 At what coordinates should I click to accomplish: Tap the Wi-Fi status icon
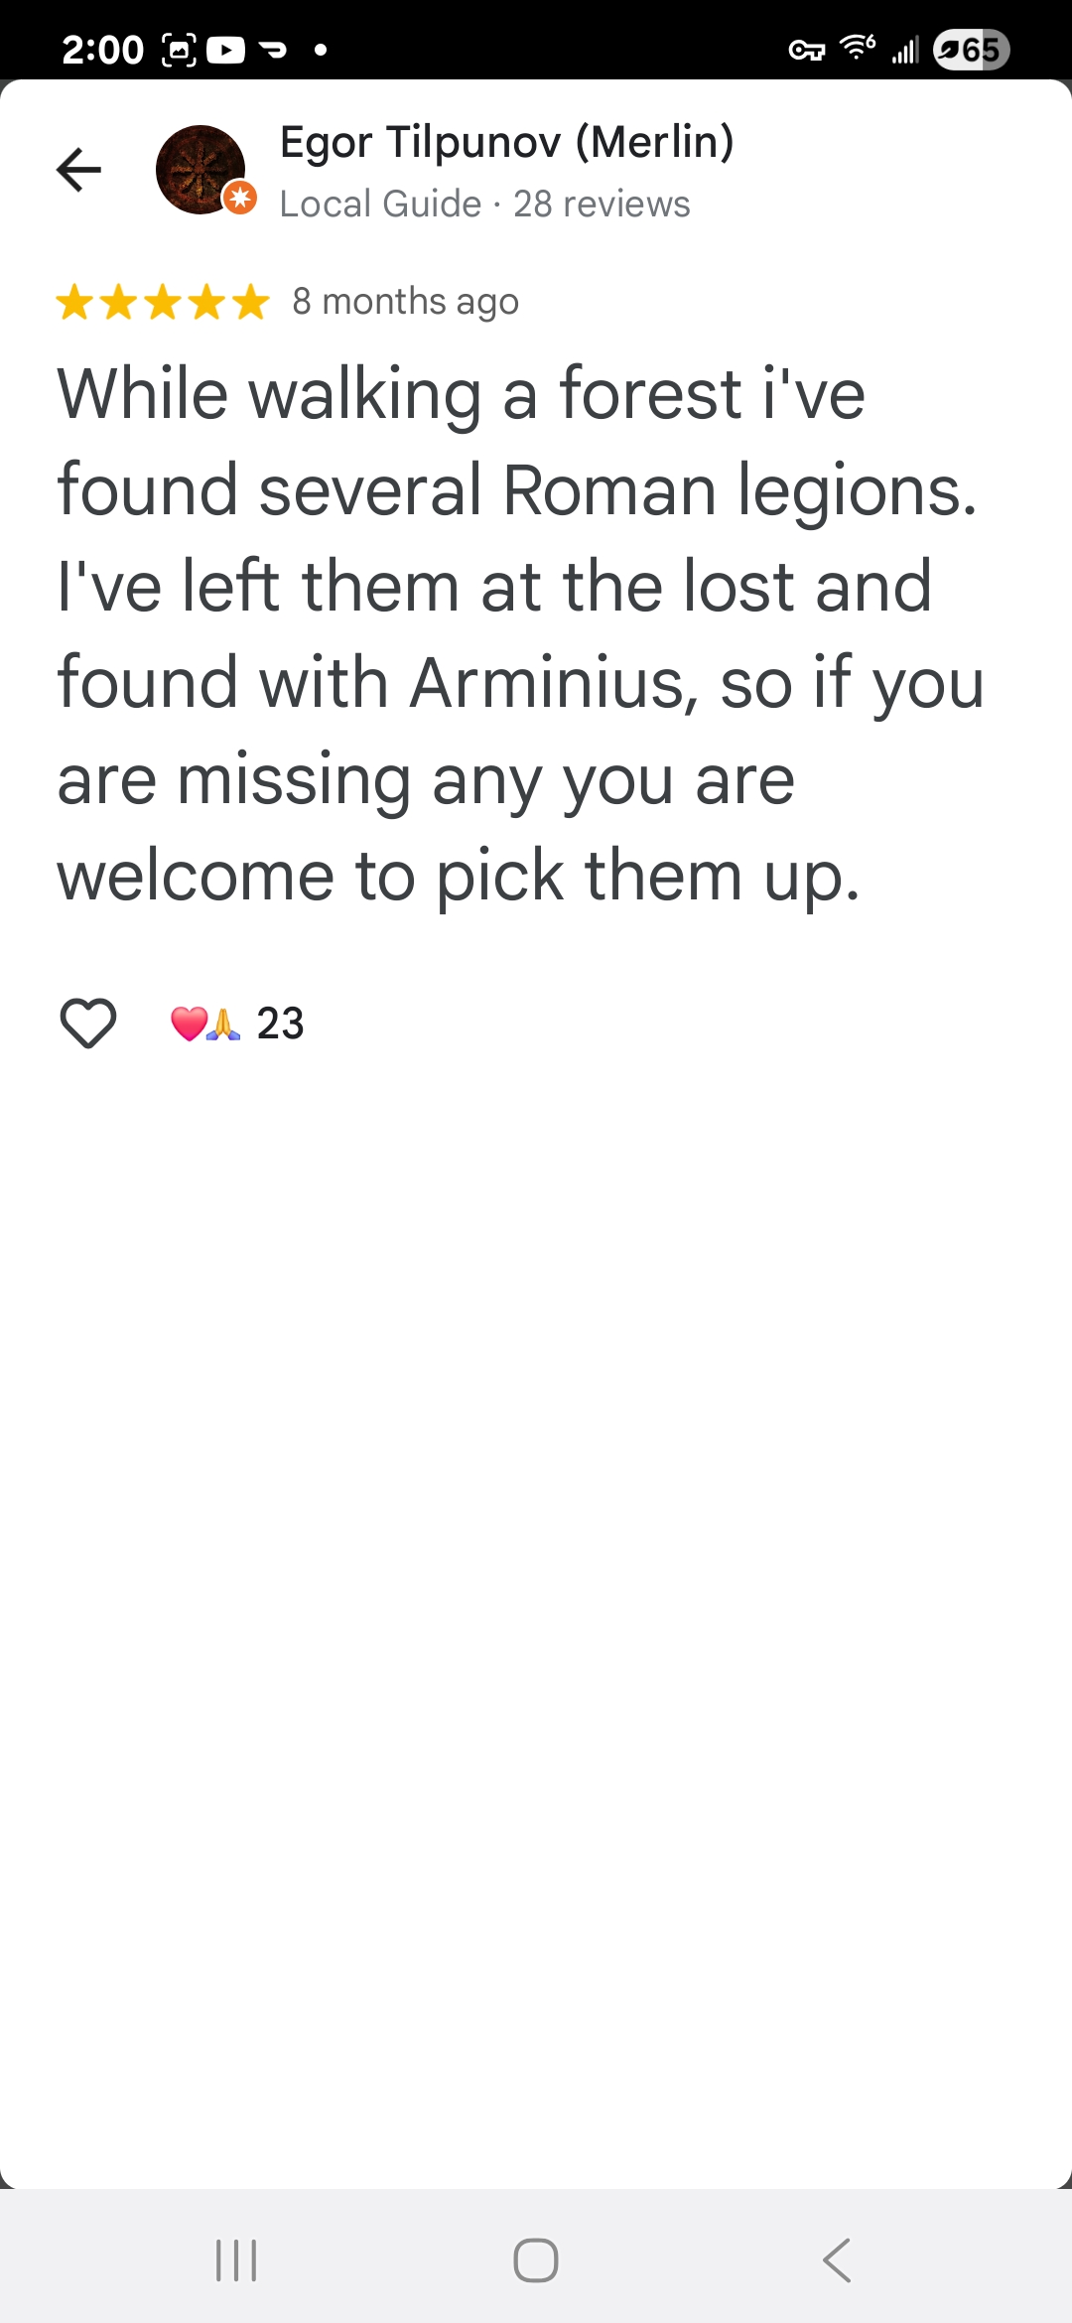tap(857, 48)
